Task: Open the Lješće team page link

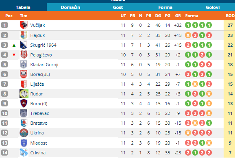Action: click(37, 84)
